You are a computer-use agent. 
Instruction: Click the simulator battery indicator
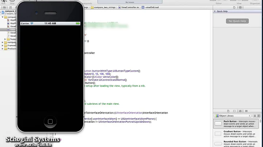pyautogui.click(x=78, y=24)
